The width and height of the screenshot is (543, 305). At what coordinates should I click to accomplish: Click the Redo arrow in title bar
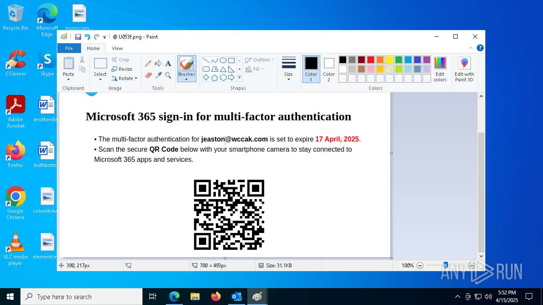96,37
